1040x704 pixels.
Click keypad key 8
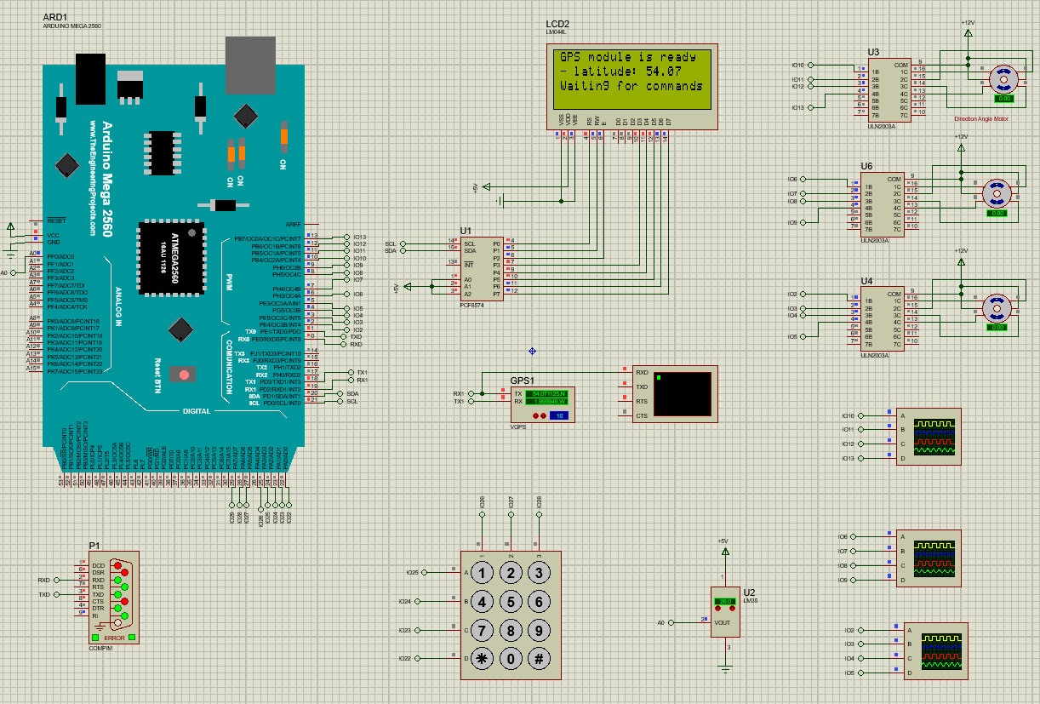511,631
